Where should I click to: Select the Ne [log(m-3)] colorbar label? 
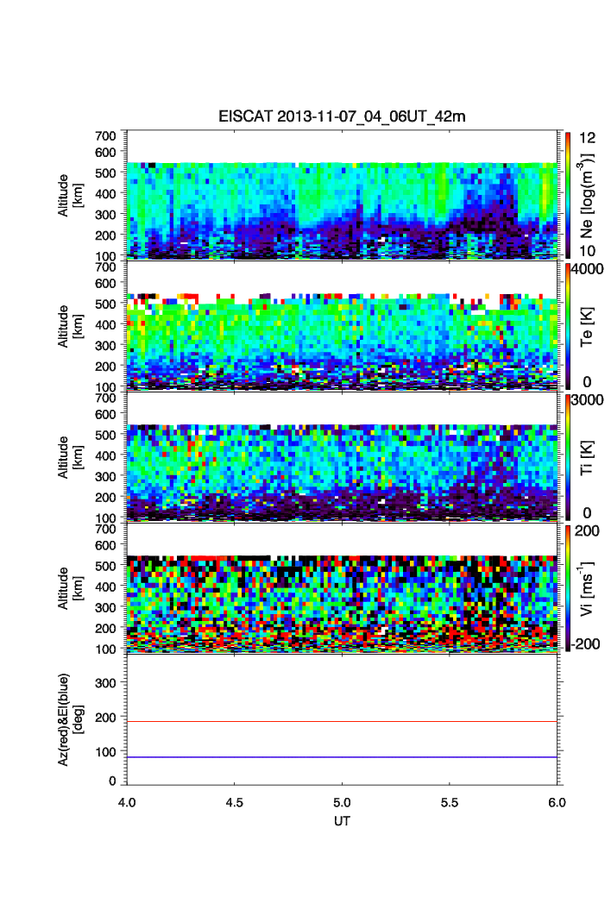(586, 196)
